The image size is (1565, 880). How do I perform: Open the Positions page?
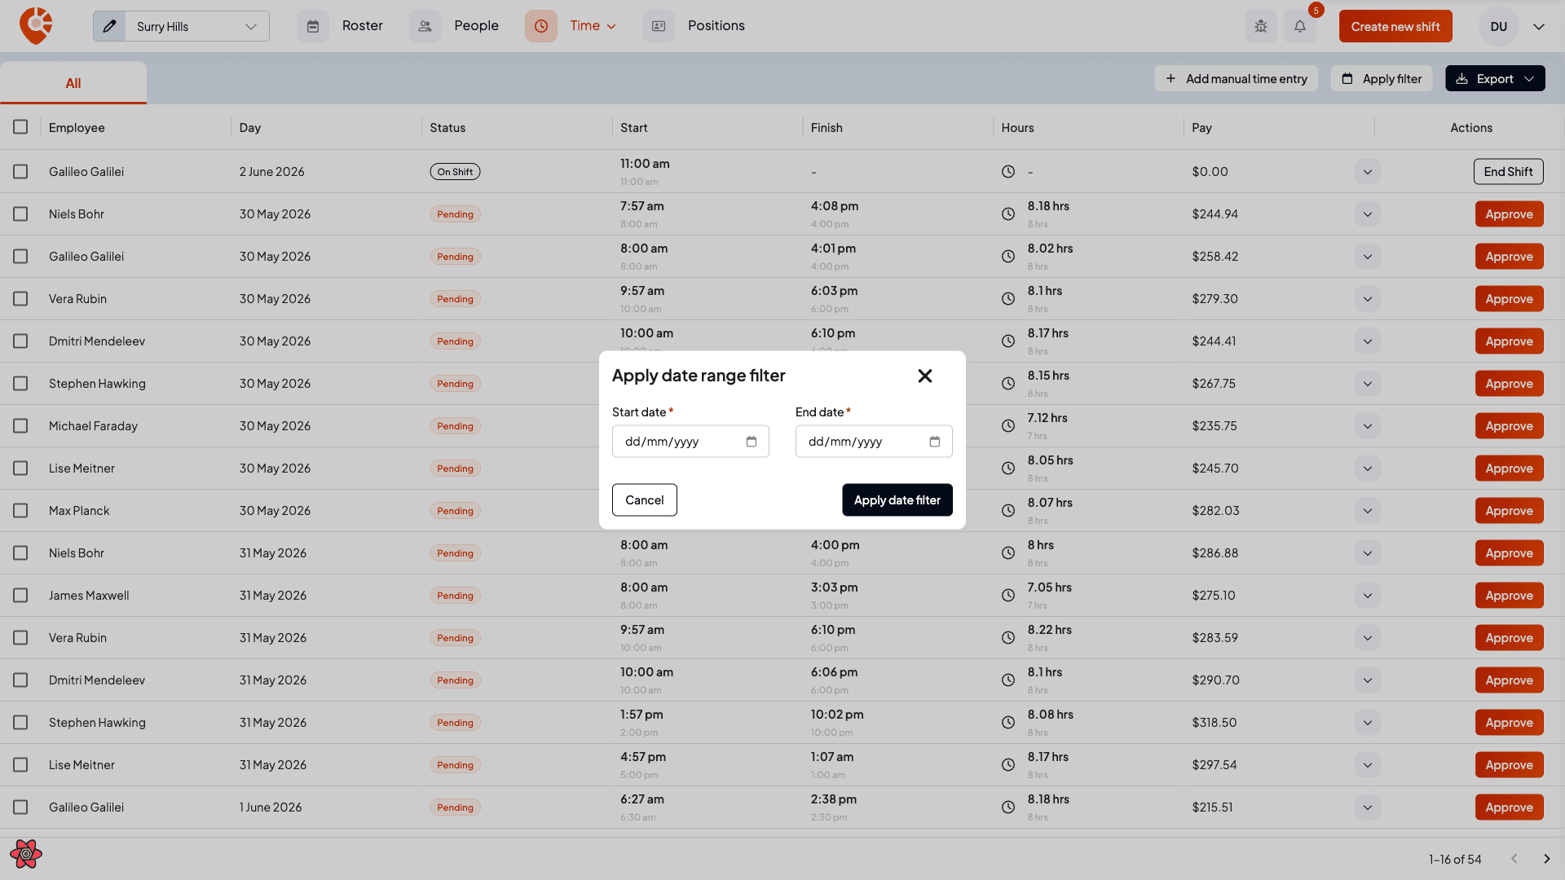coord(716,26)
